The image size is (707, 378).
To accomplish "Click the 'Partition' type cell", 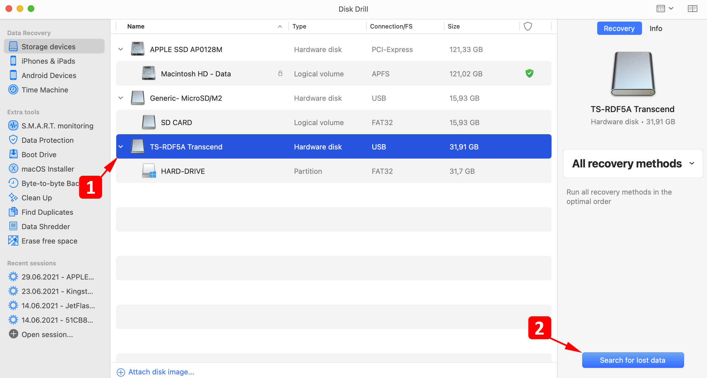I will pyautogui.click(x=308, y=171).
